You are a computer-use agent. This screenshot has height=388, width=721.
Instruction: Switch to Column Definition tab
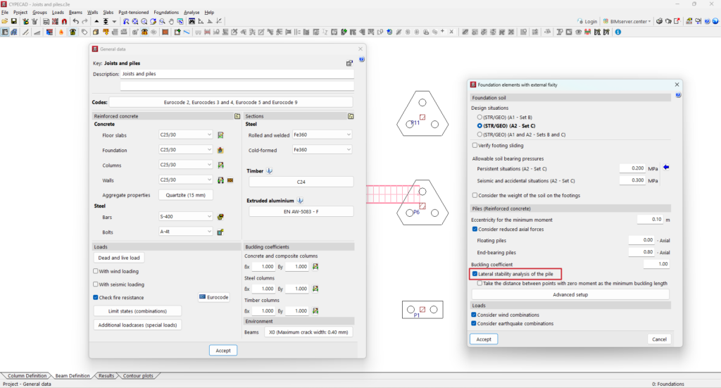[27, 375]
